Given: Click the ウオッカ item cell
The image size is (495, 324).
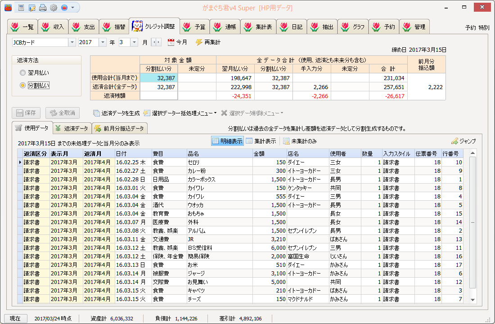Looking at the screenshot, I should 220,205.
